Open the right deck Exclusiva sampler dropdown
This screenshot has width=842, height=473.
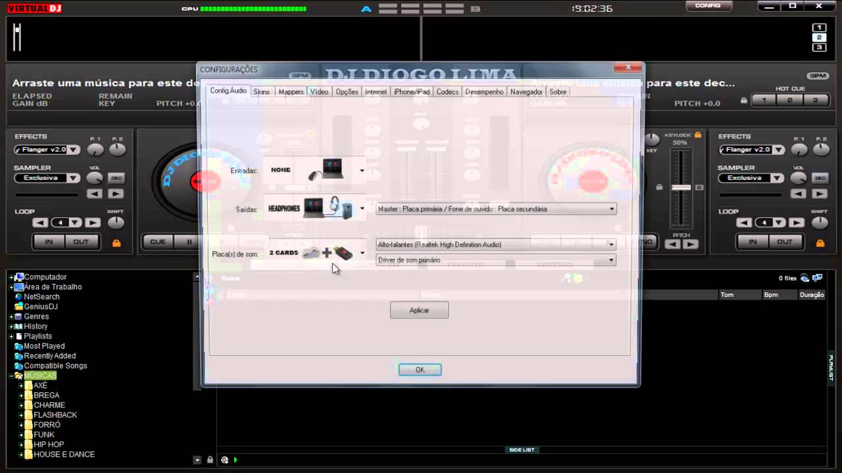pos(778,178)
